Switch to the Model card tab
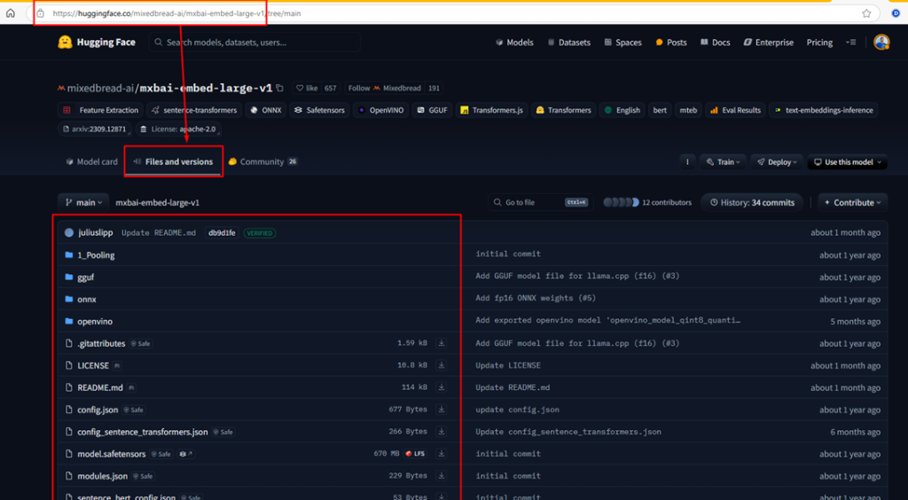The width and height of the screenshot is (908, 500). point(90,162)
